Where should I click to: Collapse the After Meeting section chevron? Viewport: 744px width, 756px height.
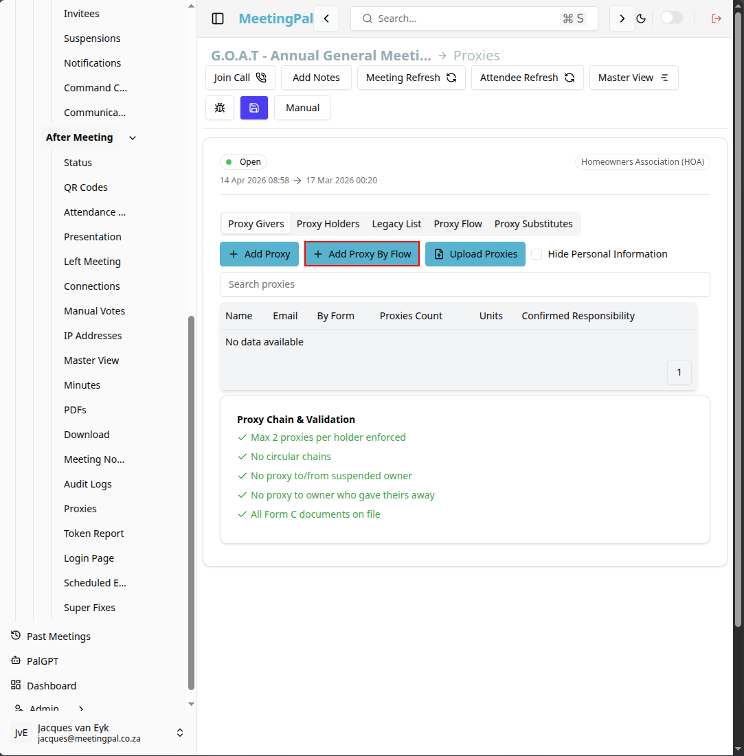[x=133, y=138]
